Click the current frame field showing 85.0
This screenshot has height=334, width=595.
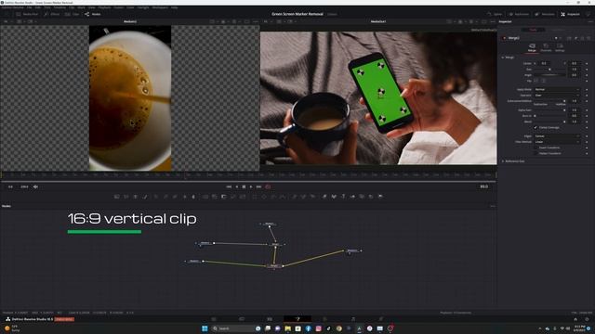point(483,186)
